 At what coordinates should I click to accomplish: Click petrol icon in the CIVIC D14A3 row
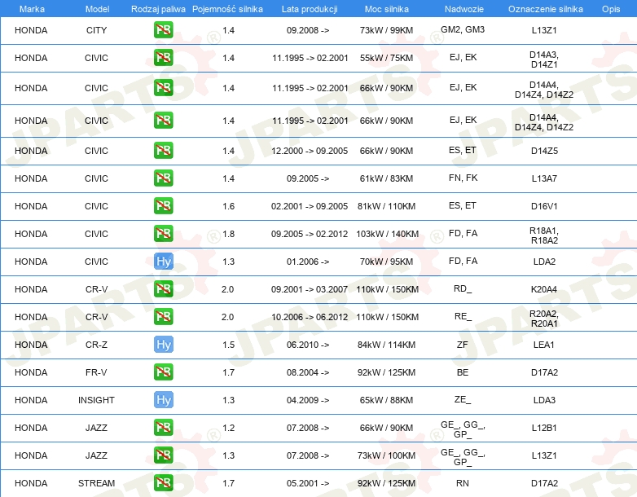point(163,58)
